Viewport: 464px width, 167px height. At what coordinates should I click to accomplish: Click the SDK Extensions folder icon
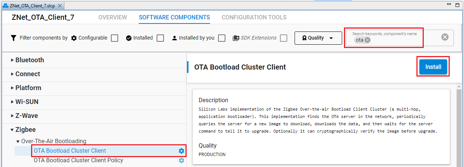(x=236, y=38)
